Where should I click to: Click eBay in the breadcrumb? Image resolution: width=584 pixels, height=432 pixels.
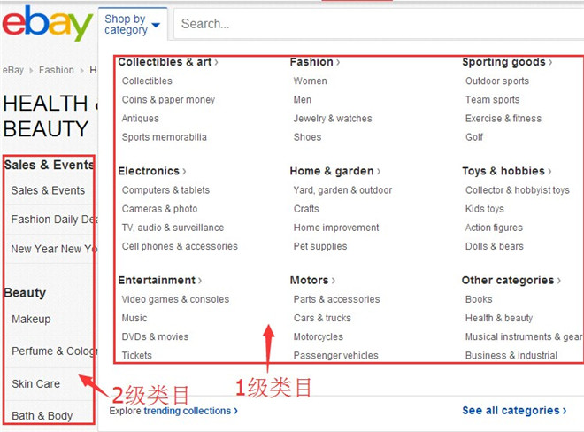point(13,70)
